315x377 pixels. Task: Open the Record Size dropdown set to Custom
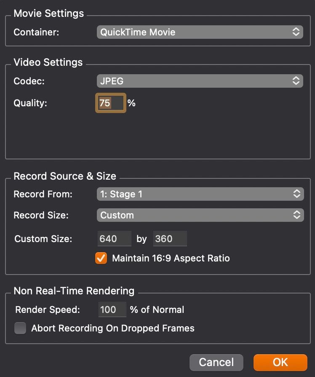coord(200,215)
